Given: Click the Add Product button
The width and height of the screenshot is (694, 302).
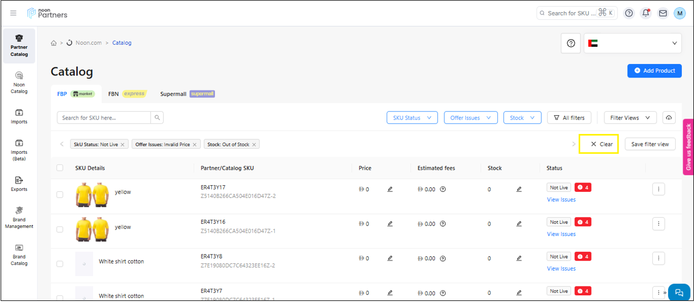Looking at the screenshot, I should (654, 71).
